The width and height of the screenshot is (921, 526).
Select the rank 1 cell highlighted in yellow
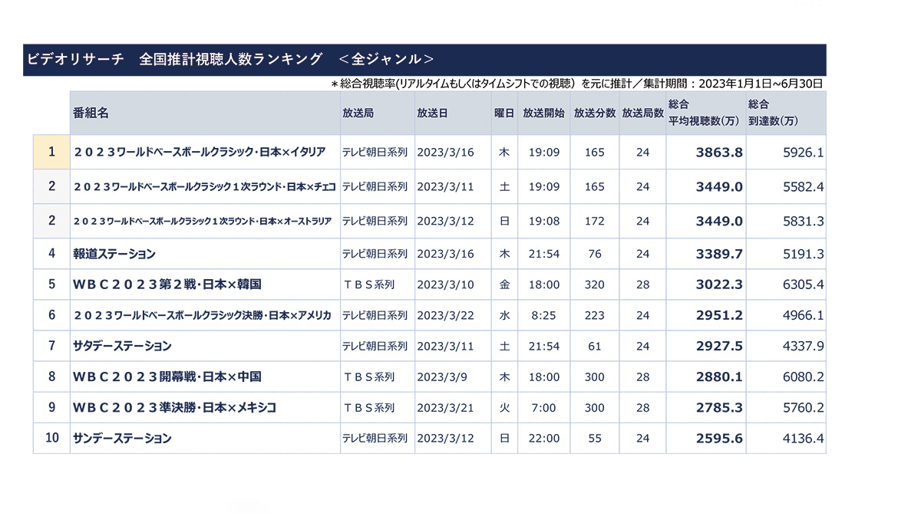(x=51, y=152)
